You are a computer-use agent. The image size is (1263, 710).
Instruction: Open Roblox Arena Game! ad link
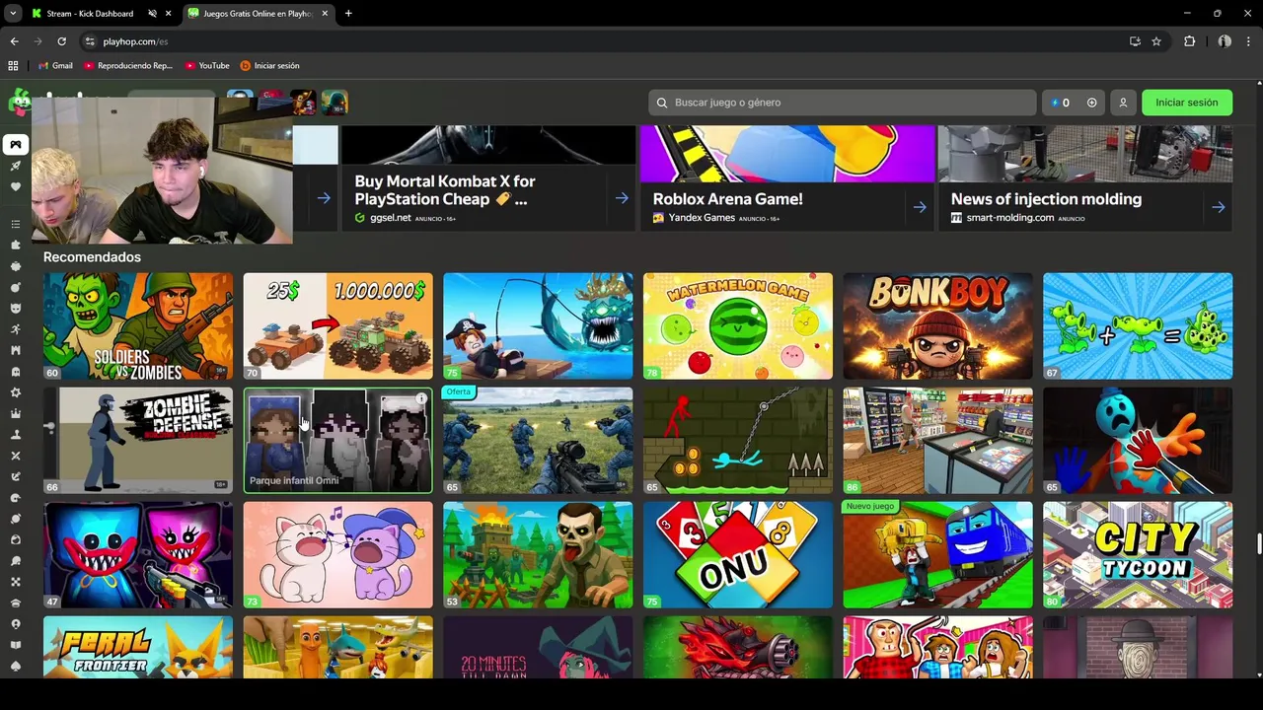(727, 199)
